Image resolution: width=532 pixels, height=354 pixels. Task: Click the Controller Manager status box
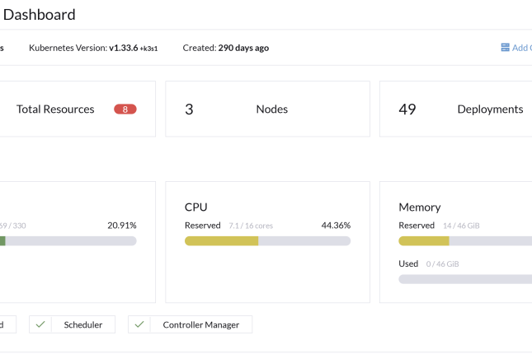point(190,324)
